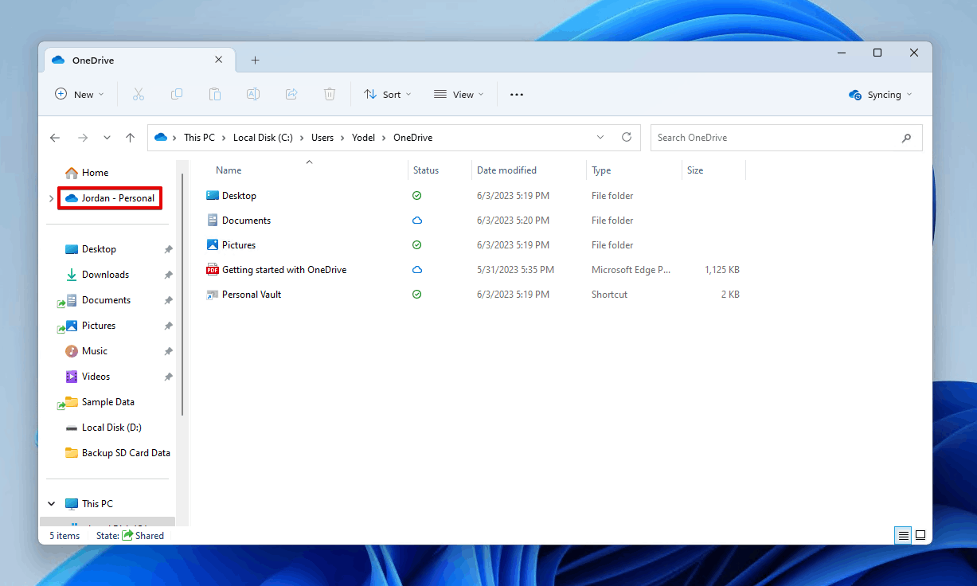Open the Sort dropdown menu

[x=388, y=94]
